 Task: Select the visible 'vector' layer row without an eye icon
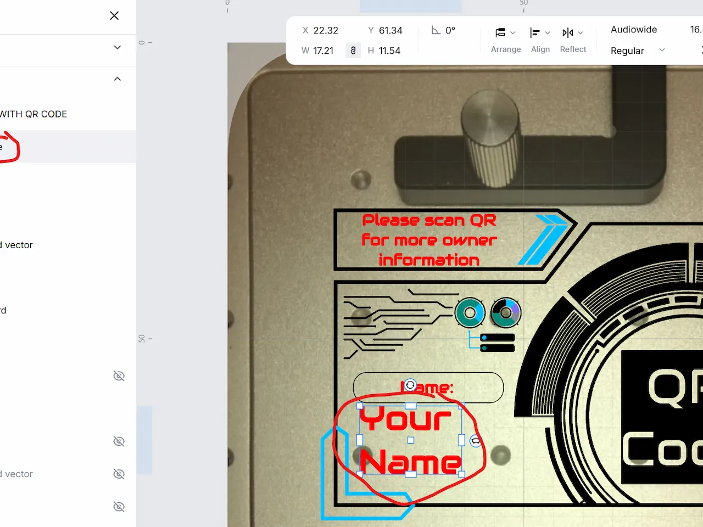[68, 245]
